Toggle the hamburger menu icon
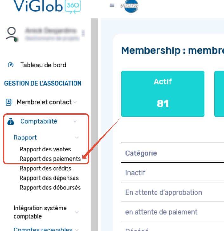224x231 pixels. pyautogui.click(x=112, y=6)
